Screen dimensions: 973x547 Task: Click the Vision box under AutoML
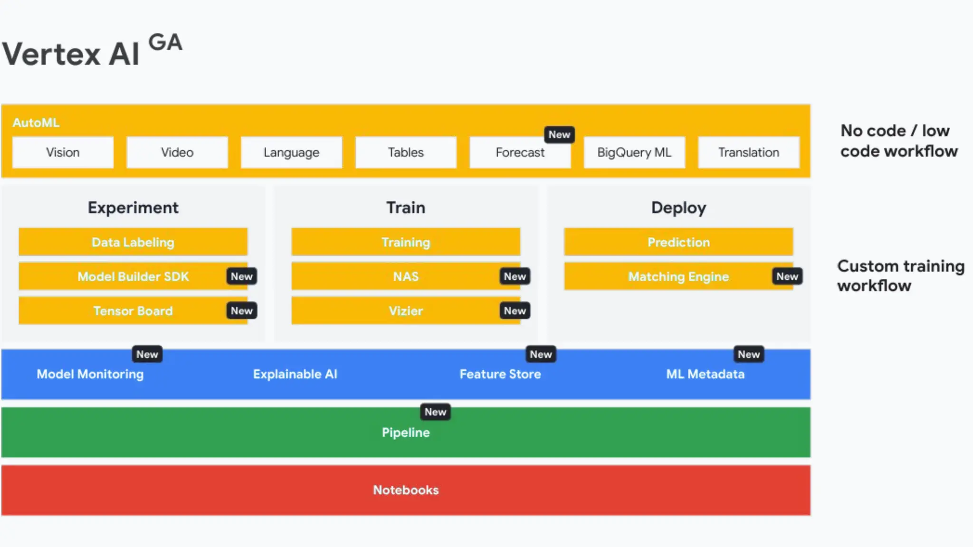tap(63, 152)
